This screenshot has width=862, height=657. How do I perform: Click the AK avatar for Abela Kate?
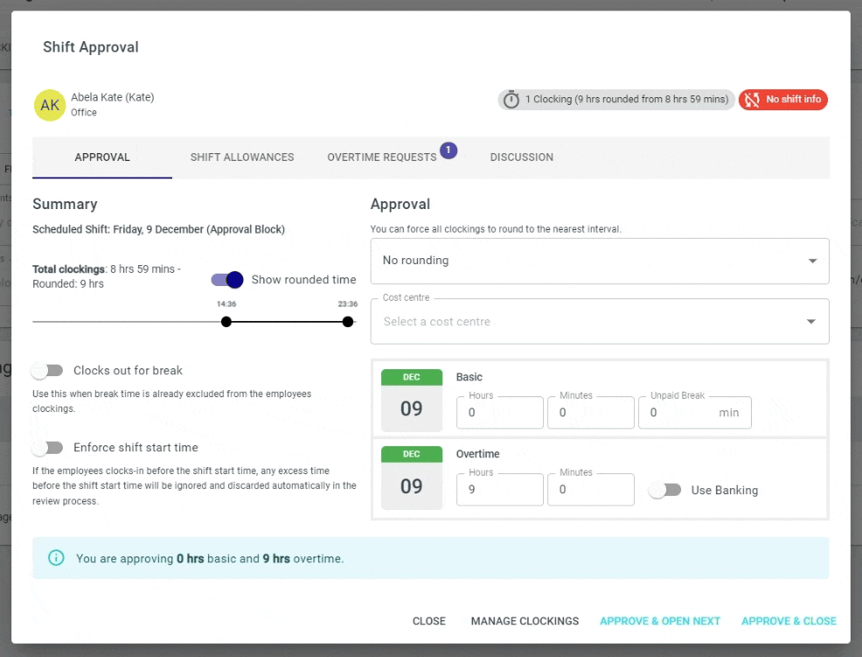pos(50,105)
